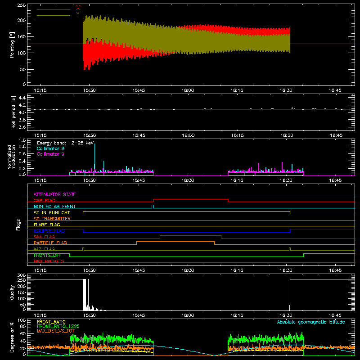
Task: Click the 250 tick value on the Pointing axis
Action: (x=21, y=5)
